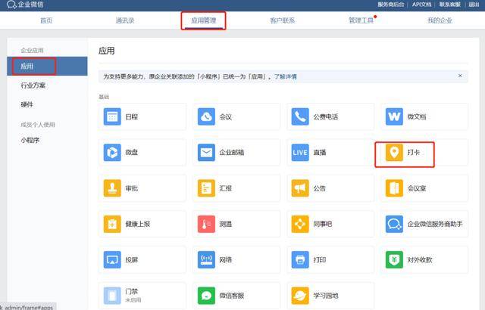This screenshot has width=485, height=310.
Task: Open the 微信客服 green chat icon
Action: [206, 296]
